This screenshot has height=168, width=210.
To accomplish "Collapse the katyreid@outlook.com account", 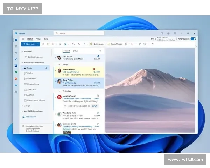I will pyautogui.click(x=22, y=62).
